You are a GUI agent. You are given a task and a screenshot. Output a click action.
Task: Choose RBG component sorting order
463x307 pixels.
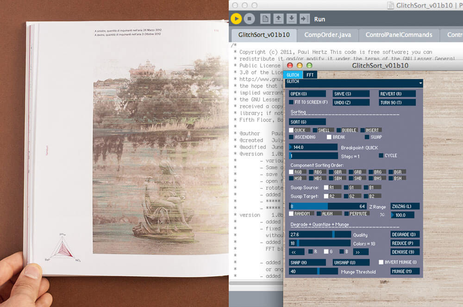pos(311,172)
